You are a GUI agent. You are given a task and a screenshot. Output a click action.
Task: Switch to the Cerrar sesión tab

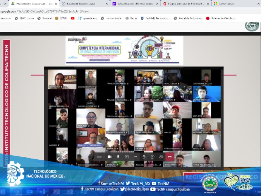click(x=236, y=4)
